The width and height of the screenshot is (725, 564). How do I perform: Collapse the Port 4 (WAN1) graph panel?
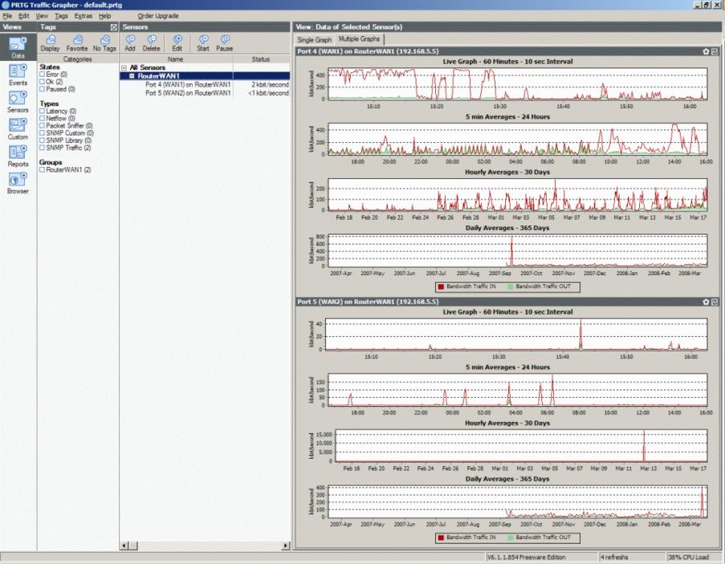pyautogui.click(x=715, y=51)
